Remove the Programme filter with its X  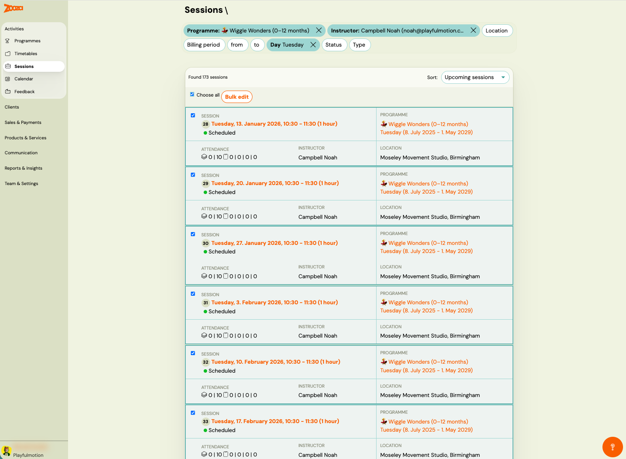pos(319,30)
